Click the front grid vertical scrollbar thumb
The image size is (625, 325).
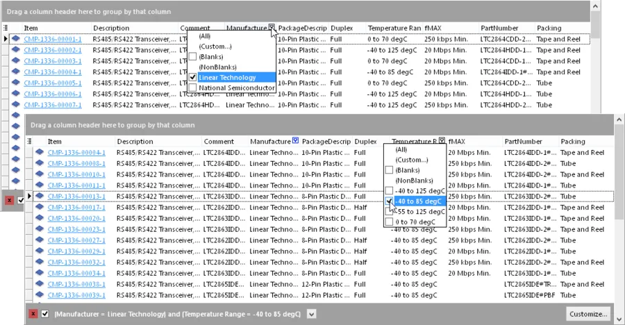point(619,172)
